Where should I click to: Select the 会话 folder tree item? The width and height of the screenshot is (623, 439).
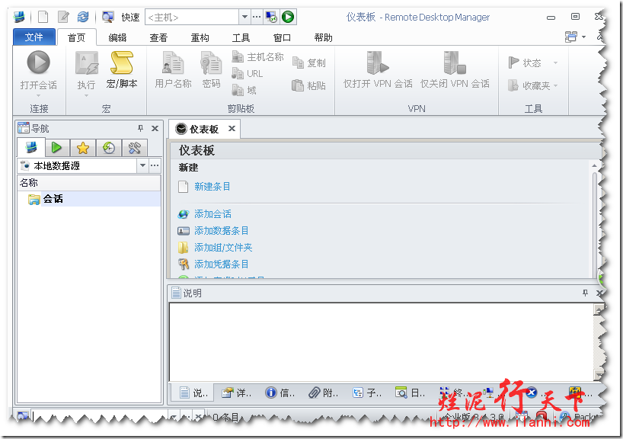click(x=53, y=198)
